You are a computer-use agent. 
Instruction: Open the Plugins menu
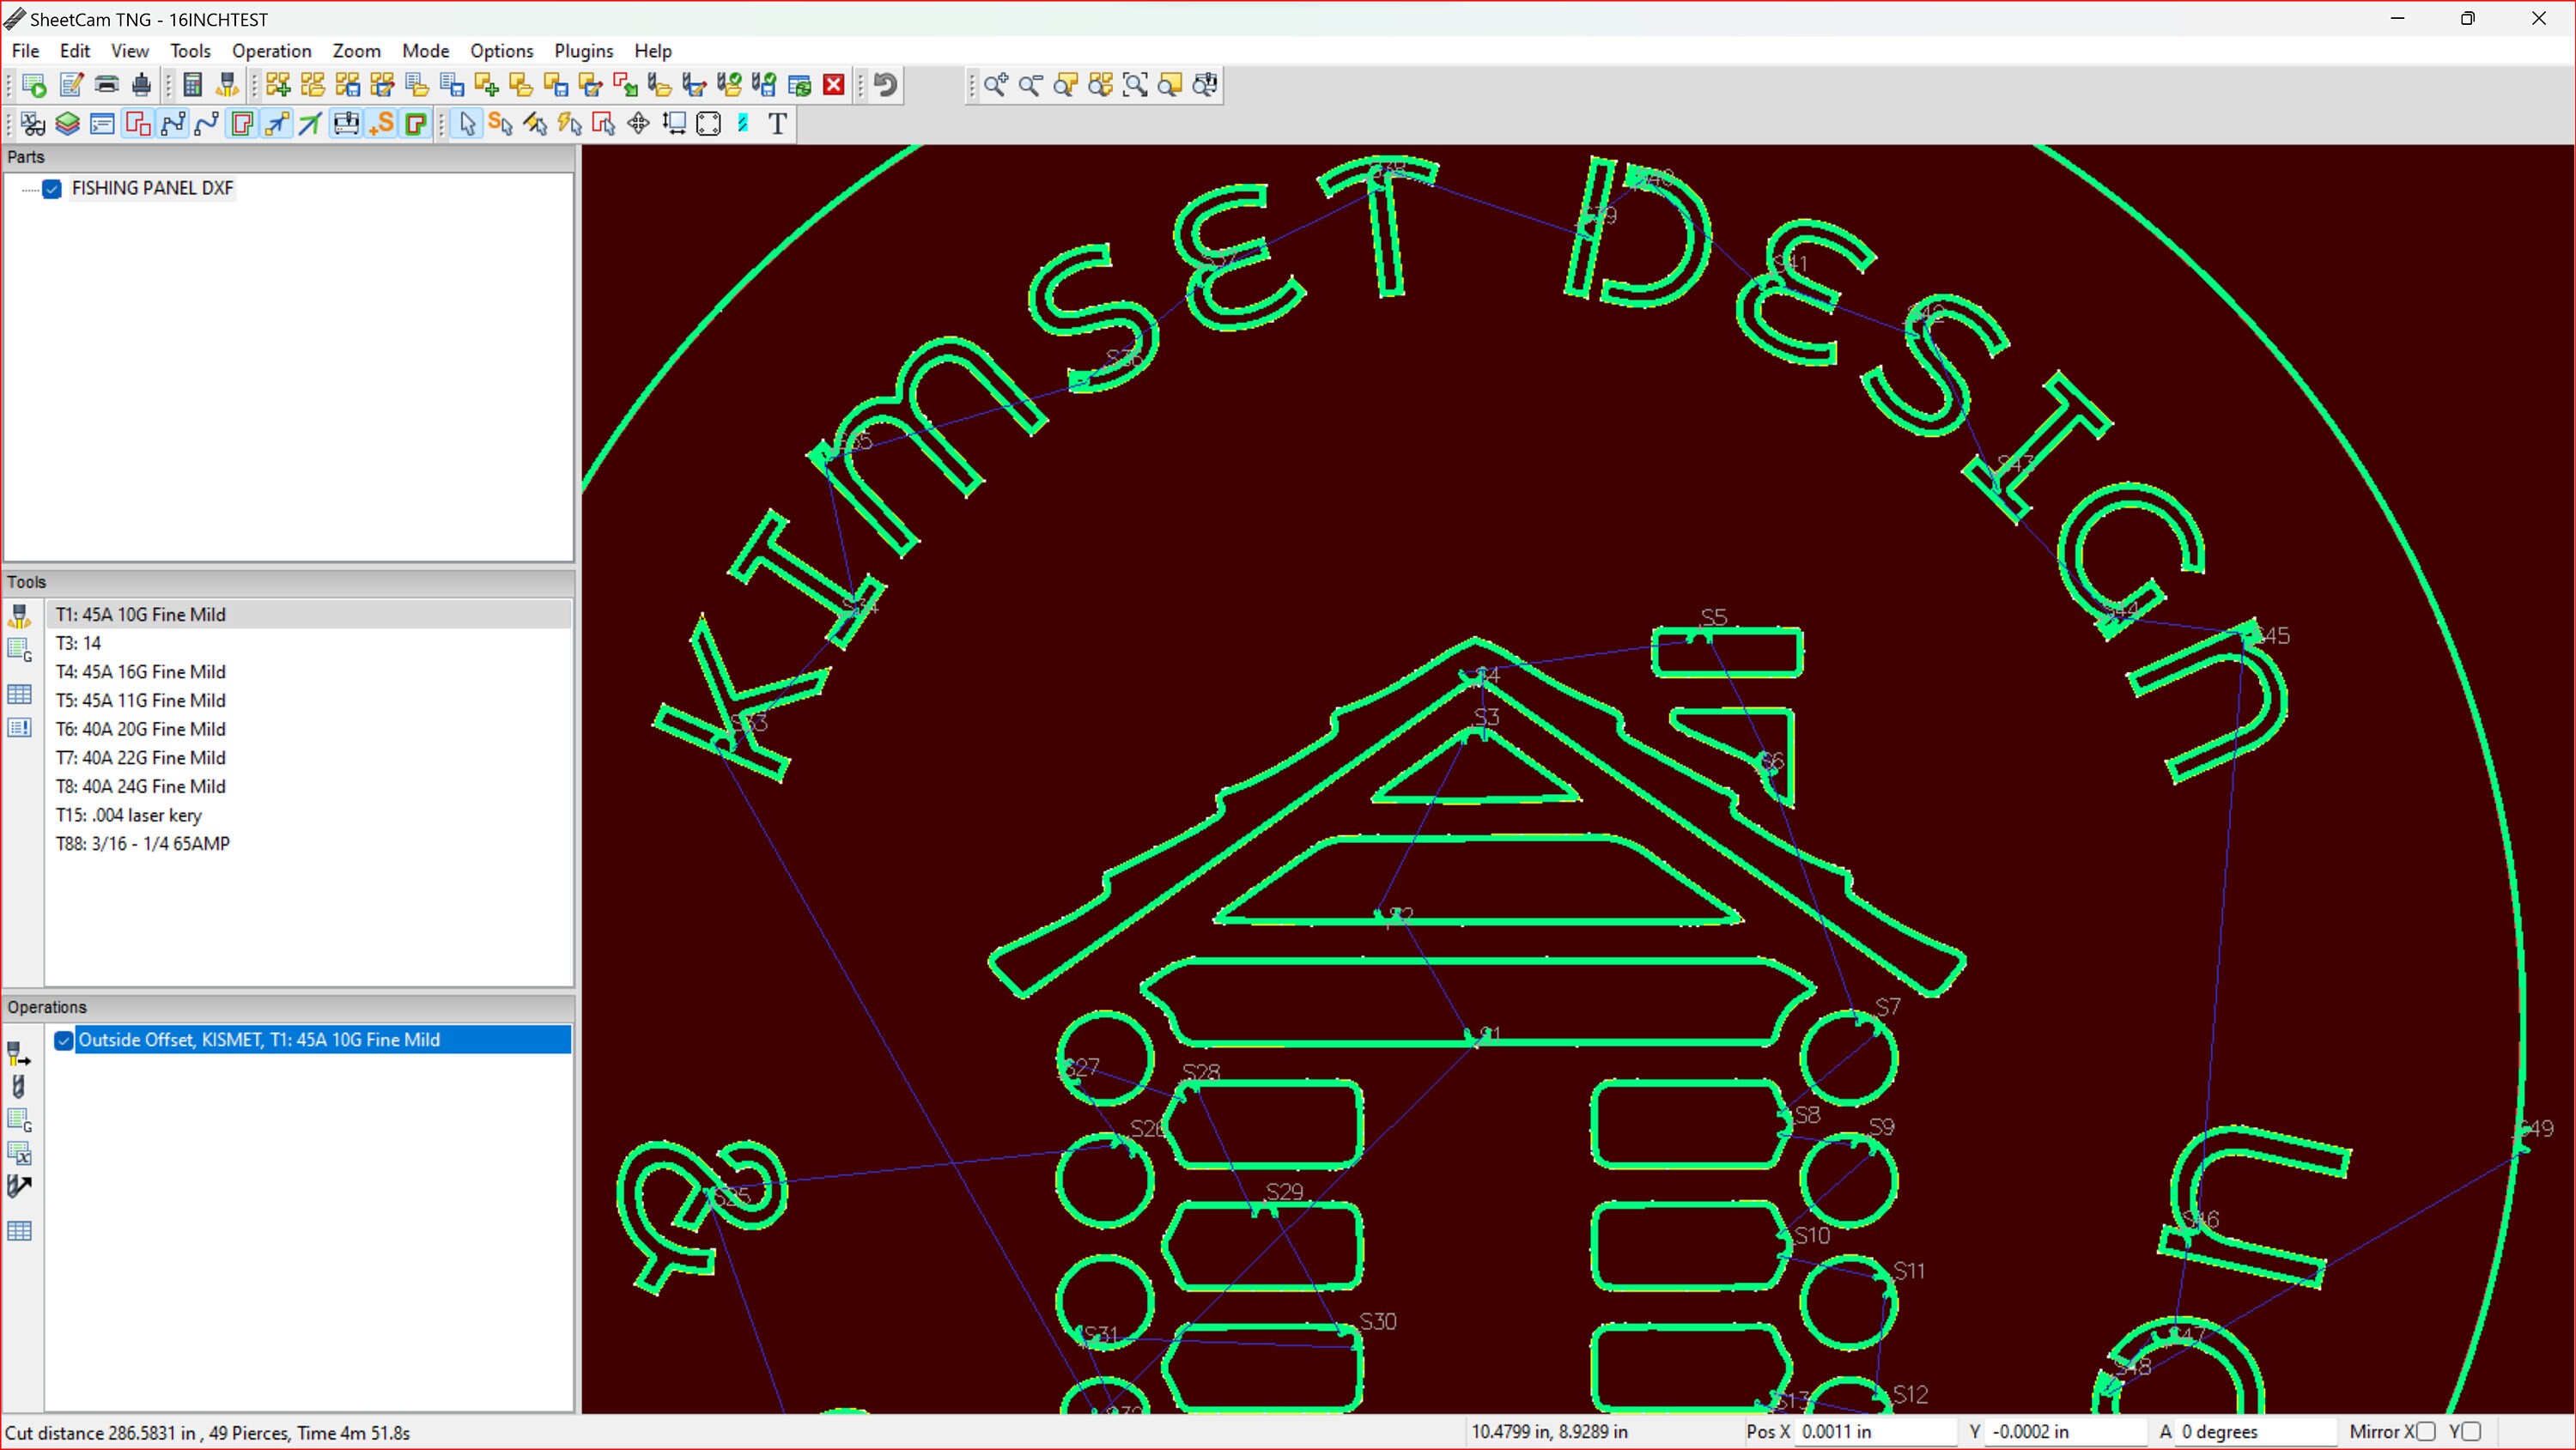pyautogui.click(x=583, y=51)
